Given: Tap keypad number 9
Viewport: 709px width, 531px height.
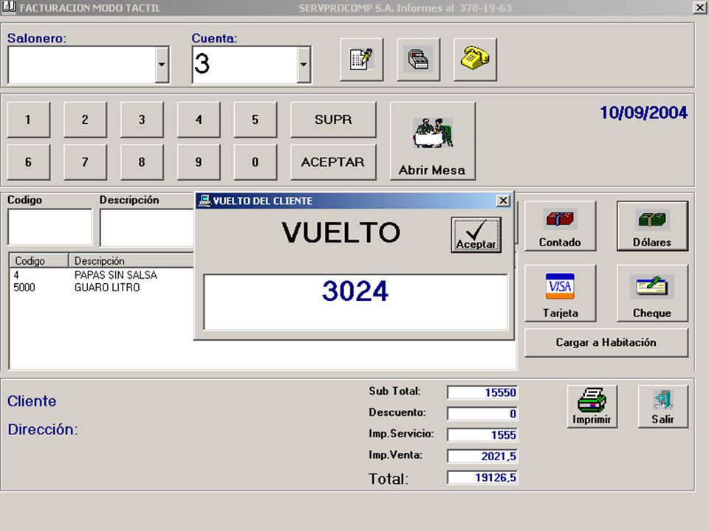Looking at the screenshot, I should 199,162.
